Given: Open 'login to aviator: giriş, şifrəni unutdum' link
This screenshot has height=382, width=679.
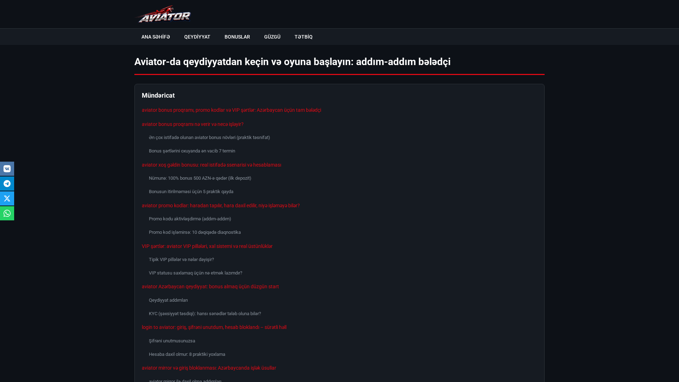Looking at the screenshot, I should coord(214,327).
